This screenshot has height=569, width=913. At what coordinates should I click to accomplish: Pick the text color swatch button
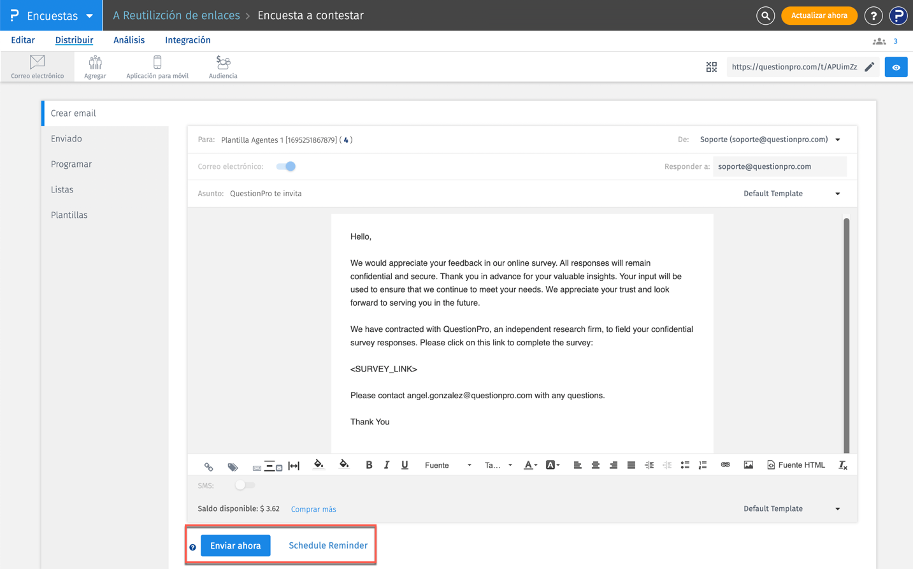tap(530, 465)
